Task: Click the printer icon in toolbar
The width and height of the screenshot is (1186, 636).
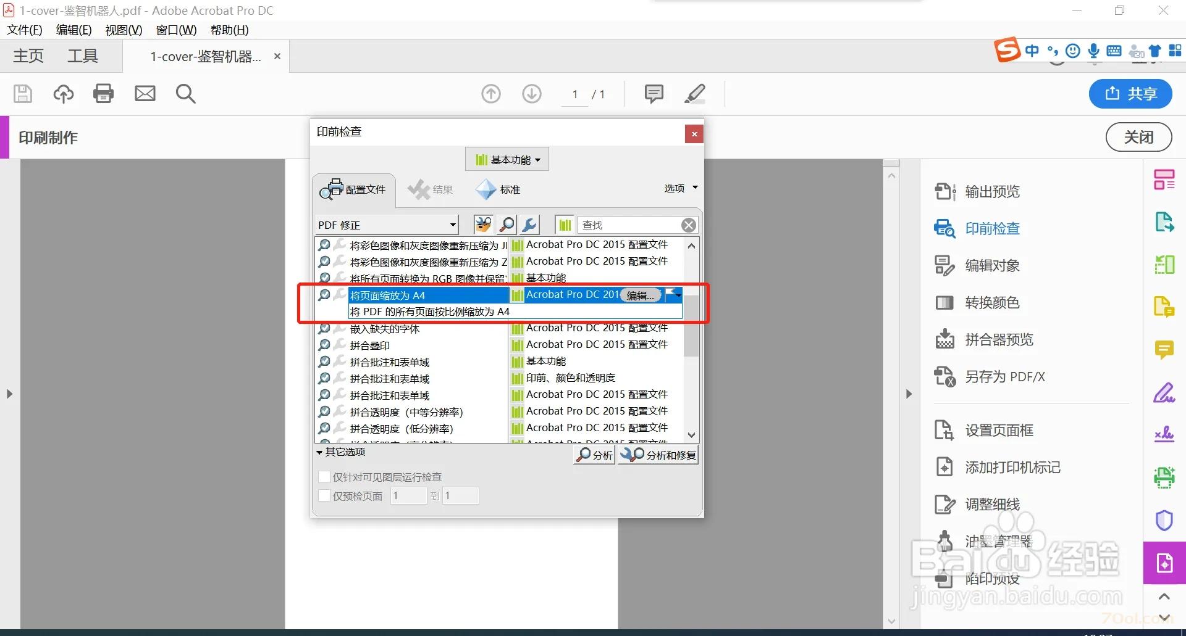Action: tap(103, 94)
